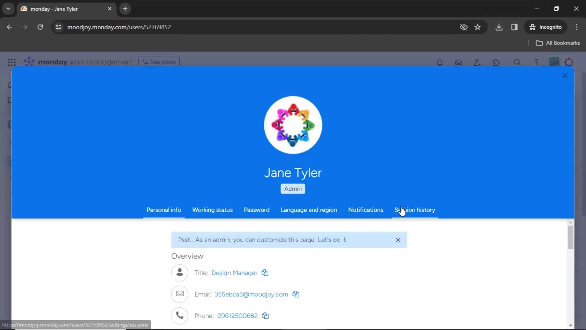The image size is (586, 330).
Task: Click the settings gear icon
Action: click(570, 62)
